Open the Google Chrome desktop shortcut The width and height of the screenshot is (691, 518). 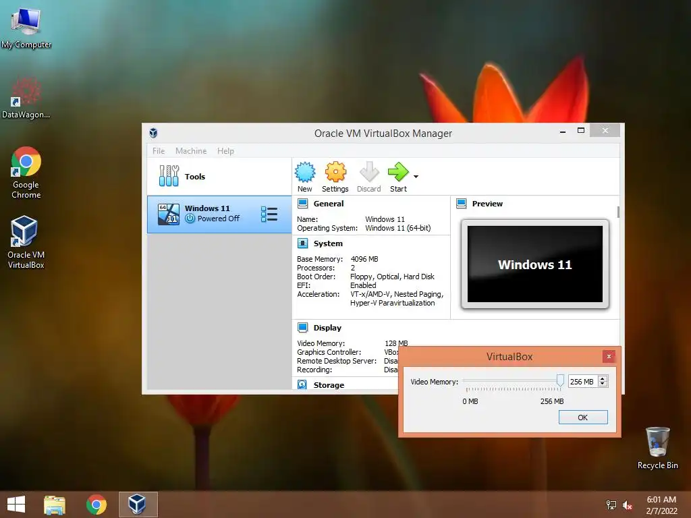click(x=26, y=173)
